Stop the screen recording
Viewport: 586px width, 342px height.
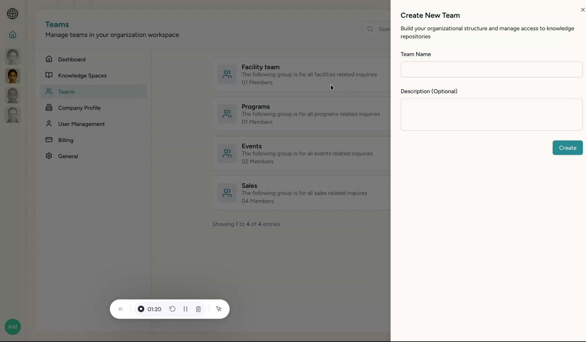click(141, 309)
